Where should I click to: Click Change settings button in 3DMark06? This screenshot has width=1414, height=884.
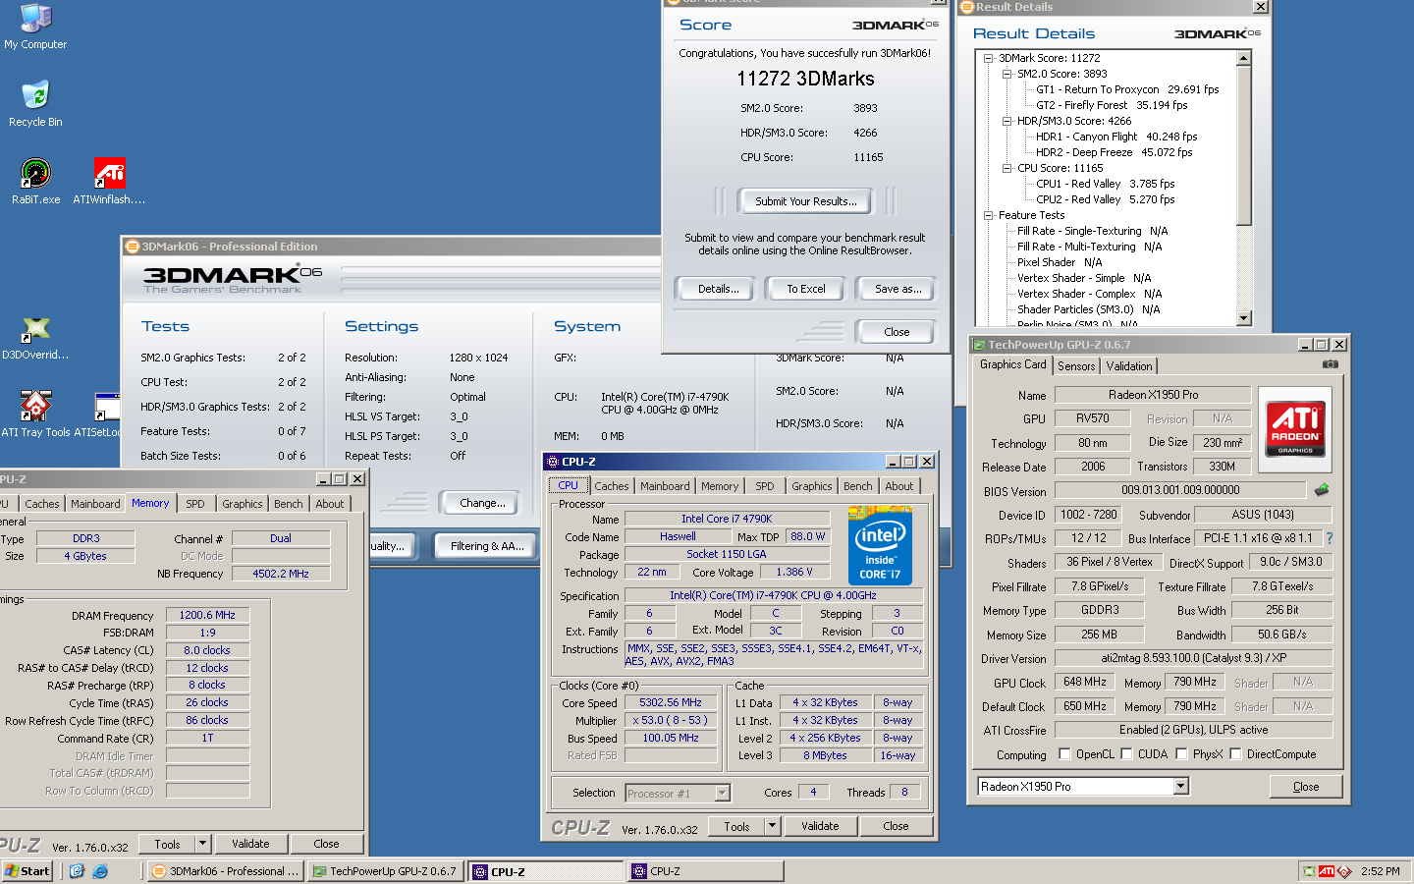point(482,503)
